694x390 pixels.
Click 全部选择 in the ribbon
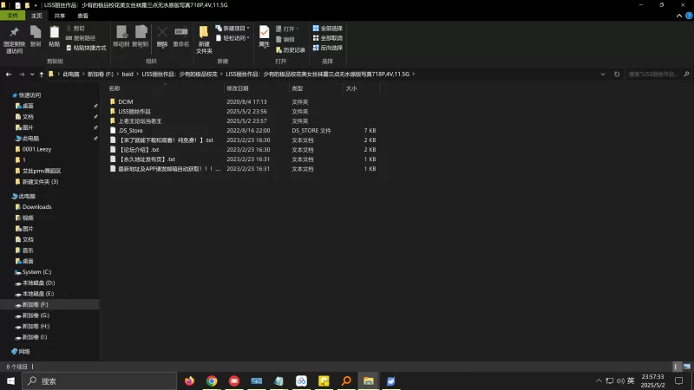pos(328,28)
